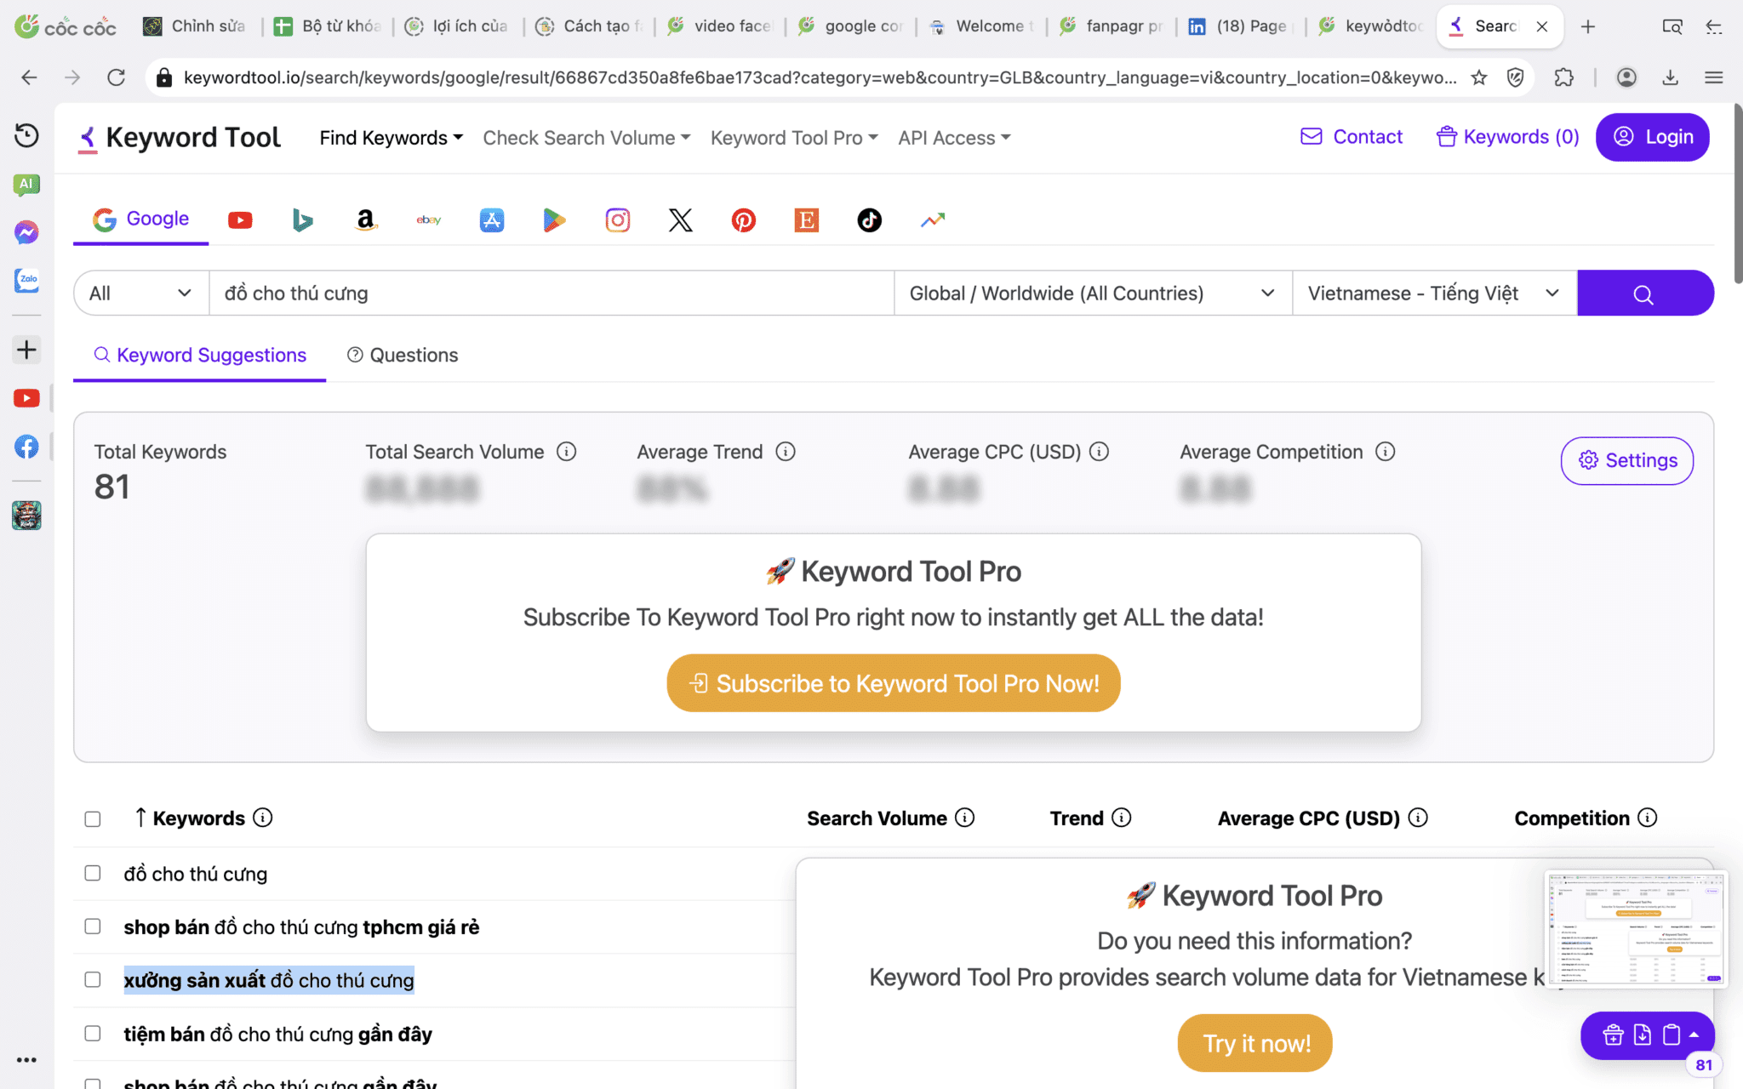Check 'tiệm bán đồ cho thú cưng gần đây'
Image resolution: width=1743 pixels, height=1089 pixels.
(x=93, y=1034)
